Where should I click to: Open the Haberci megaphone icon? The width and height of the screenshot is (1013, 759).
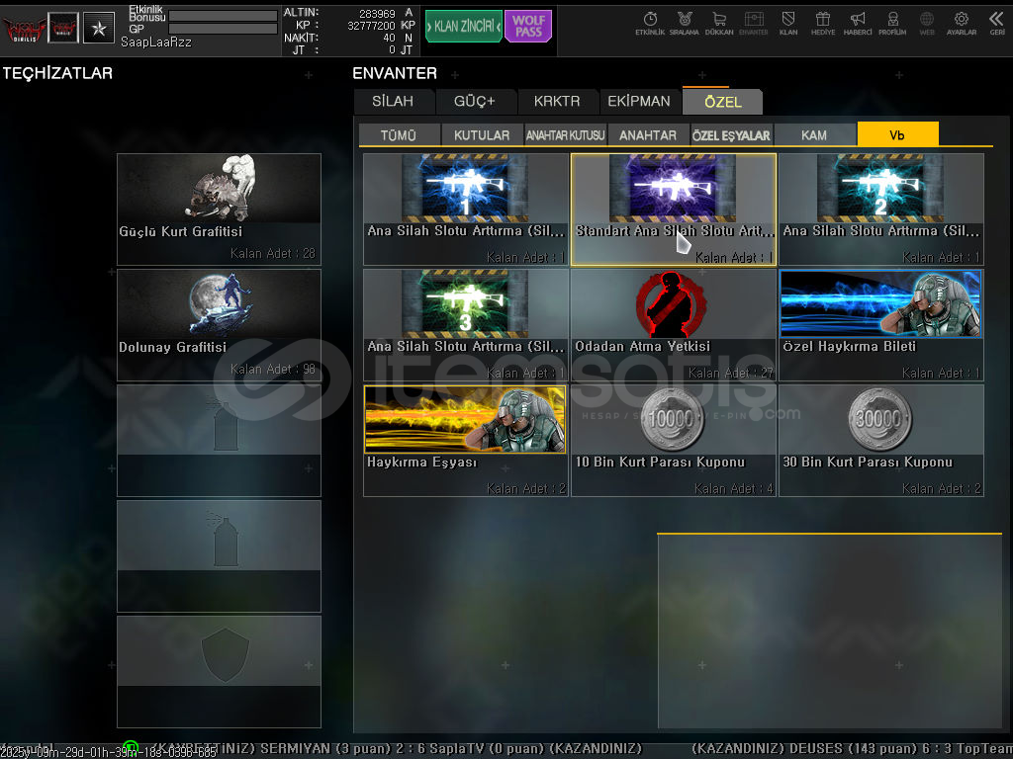(858, 24)
